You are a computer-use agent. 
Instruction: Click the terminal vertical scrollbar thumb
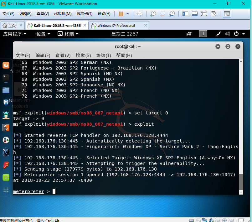tap(241, 181)
